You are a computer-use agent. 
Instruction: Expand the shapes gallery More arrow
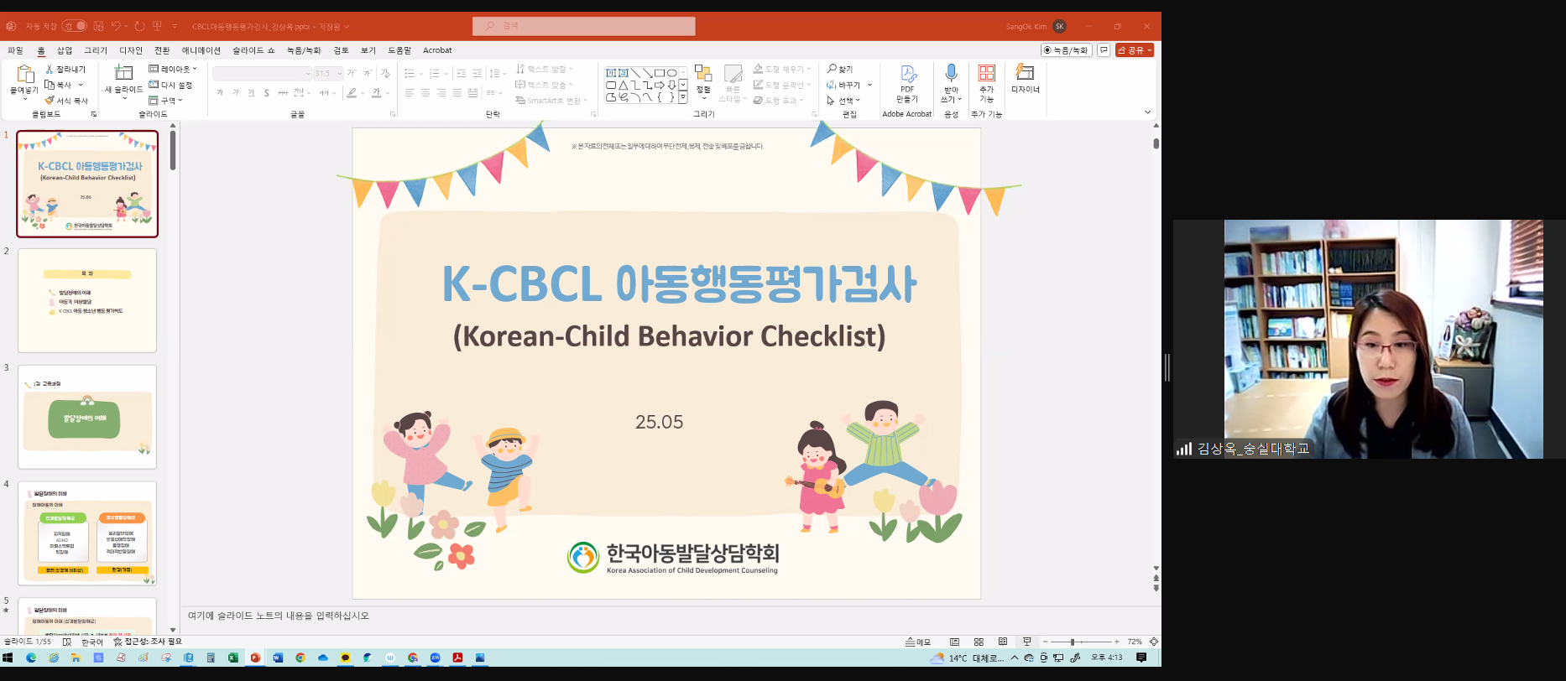[683, 97]
